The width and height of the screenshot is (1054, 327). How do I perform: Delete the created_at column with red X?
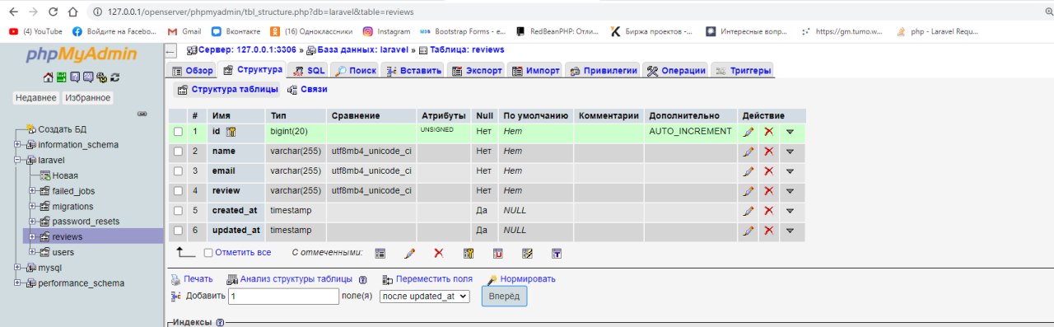[x=769, y=211]
